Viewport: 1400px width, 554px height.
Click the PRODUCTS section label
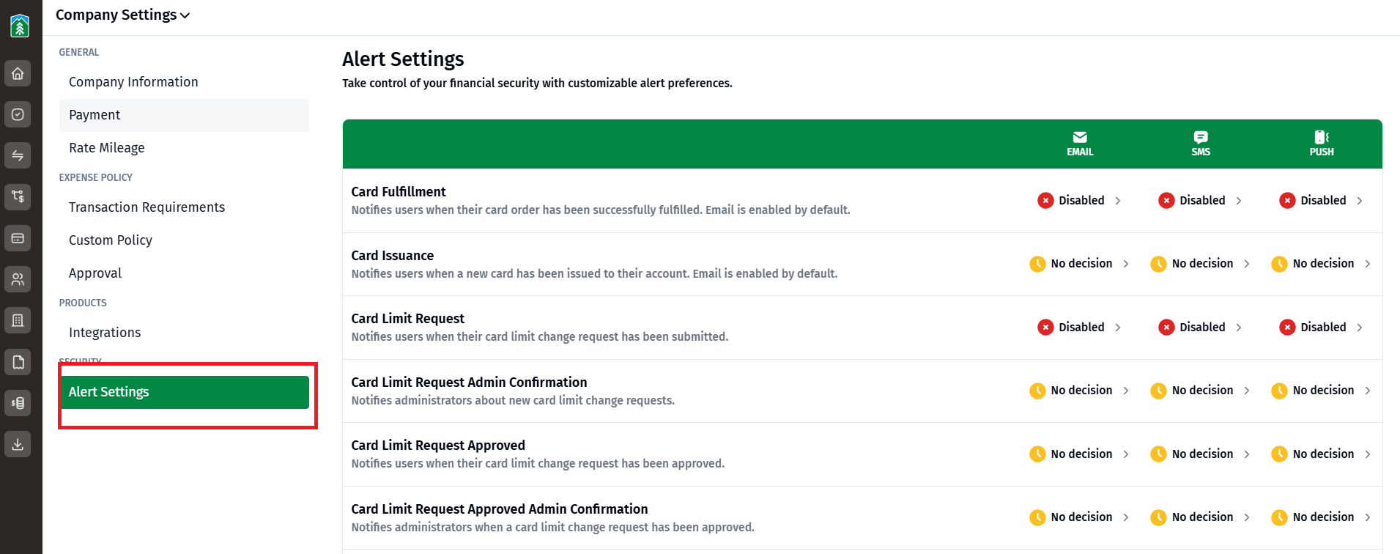click(x=83, y=303)
